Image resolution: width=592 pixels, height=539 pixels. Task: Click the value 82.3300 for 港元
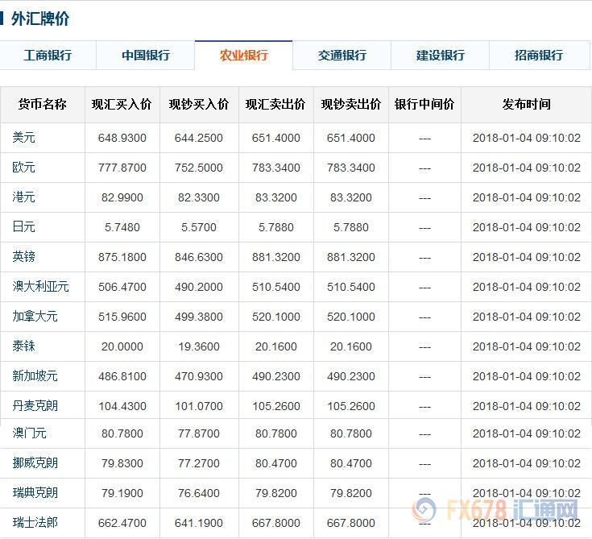click(199, 197)
